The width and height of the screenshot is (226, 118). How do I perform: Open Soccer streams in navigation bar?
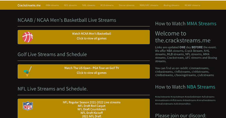tap(127, 5)
